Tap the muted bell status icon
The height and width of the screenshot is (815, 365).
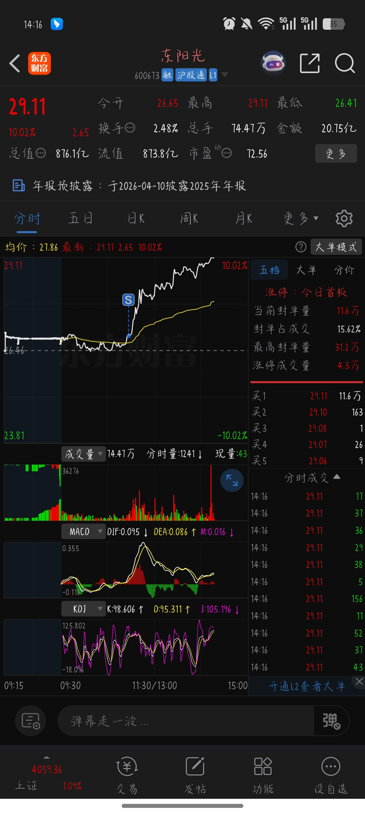coord(247,24)
